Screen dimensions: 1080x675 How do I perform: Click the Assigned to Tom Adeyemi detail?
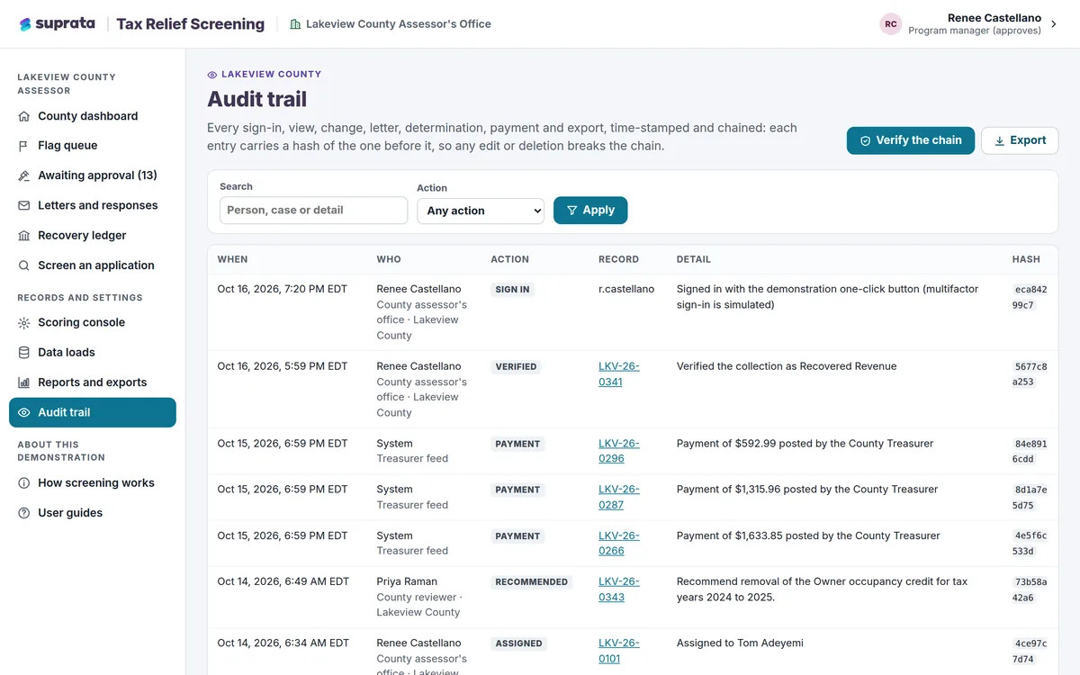tap(740, 643)
